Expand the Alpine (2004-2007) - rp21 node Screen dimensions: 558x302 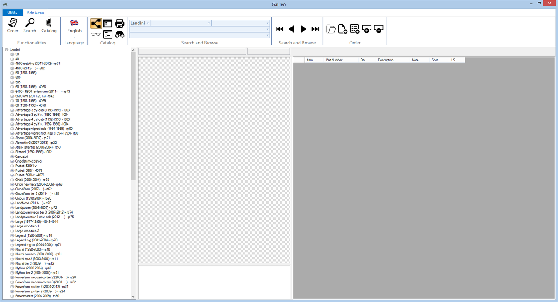[12, 138]
